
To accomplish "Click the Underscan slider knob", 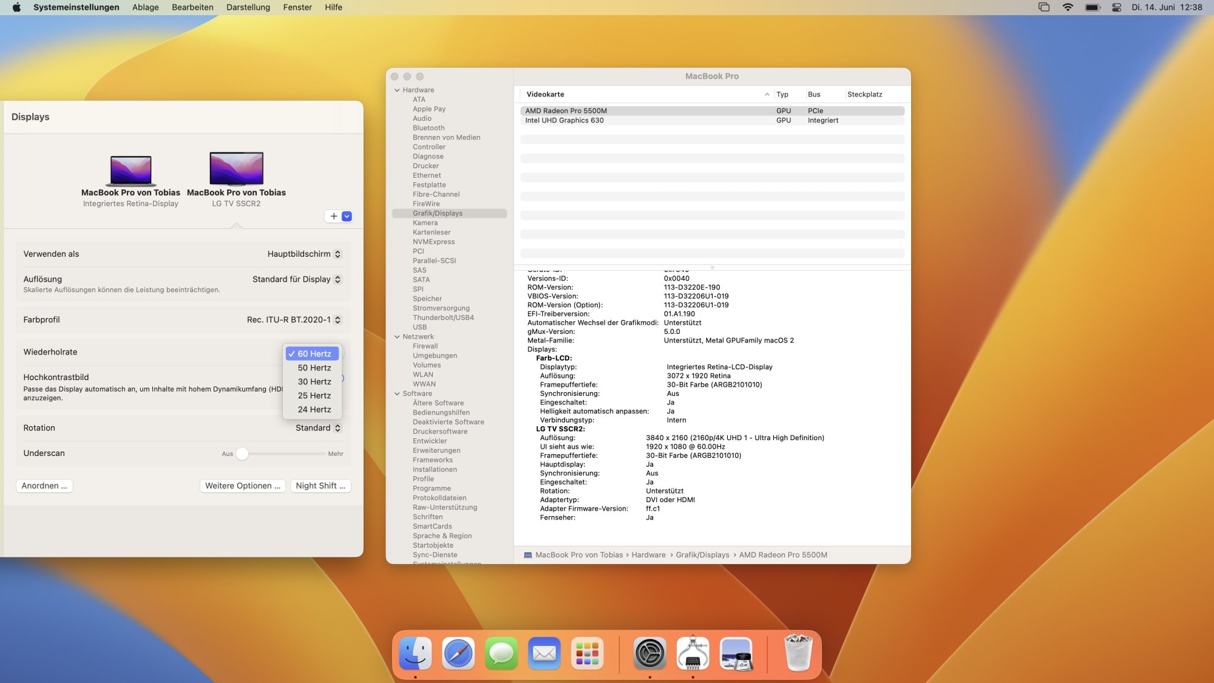I will pos(242,454).
